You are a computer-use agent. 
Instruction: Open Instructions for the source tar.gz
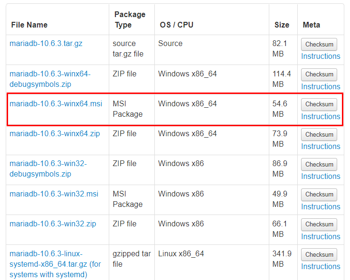click(321, 56)
